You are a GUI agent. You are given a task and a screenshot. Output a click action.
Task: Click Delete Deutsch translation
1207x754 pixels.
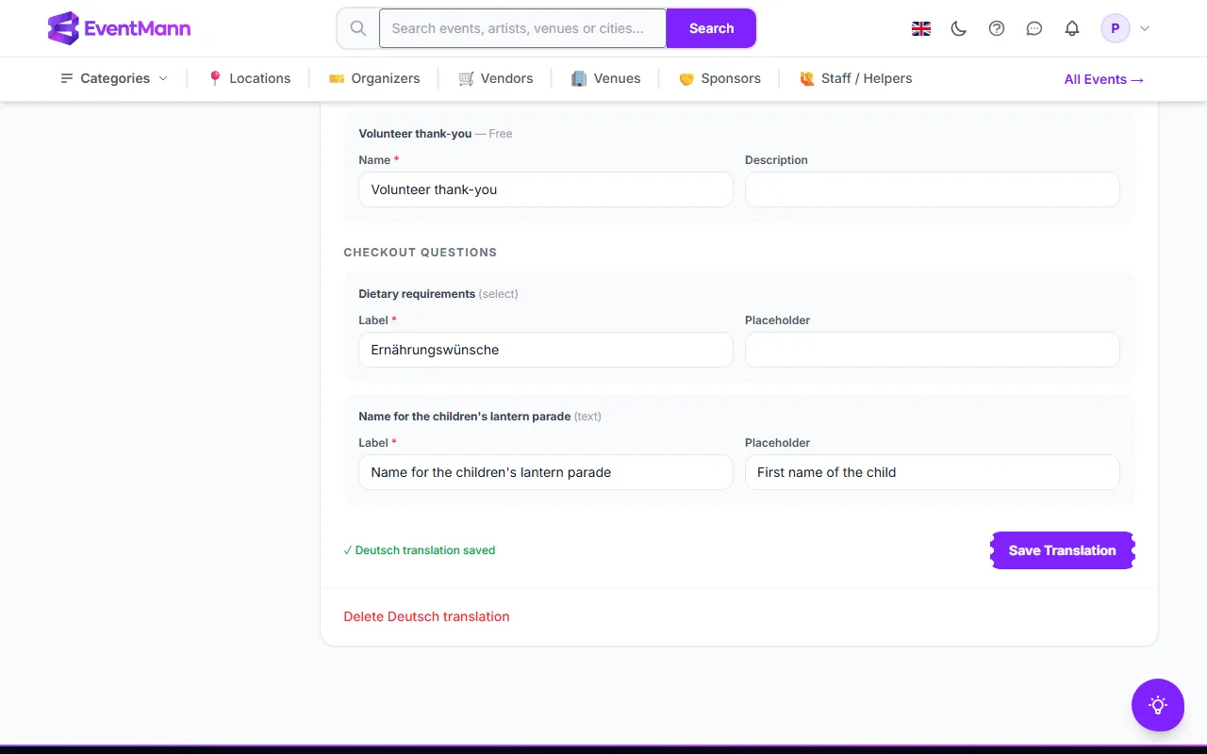(426, 616)
